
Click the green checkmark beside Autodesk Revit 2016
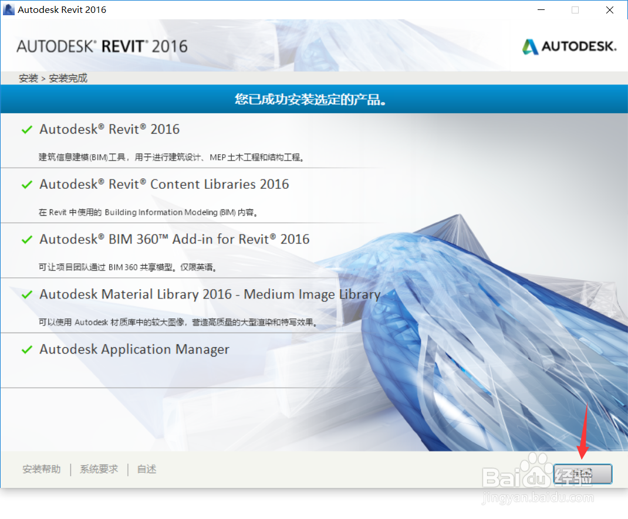pyautogui.click(x=27, y=130)
